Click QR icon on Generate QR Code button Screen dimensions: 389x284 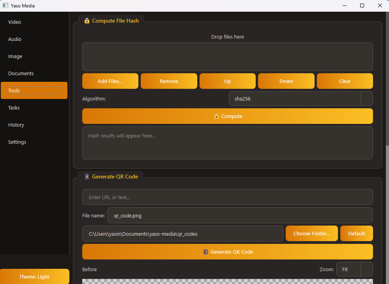(205, 252)
